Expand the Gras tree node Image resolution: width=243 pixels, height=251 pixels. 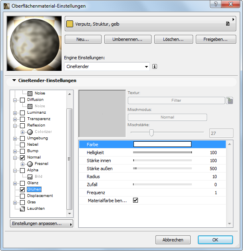[15, 203]
